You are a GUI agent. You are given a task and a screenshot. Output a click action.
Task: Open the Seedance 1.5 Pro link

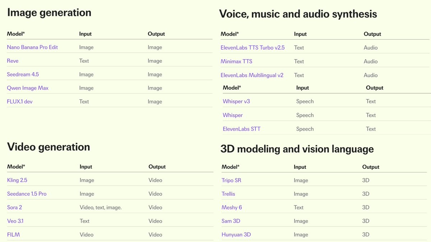(27, 194)
